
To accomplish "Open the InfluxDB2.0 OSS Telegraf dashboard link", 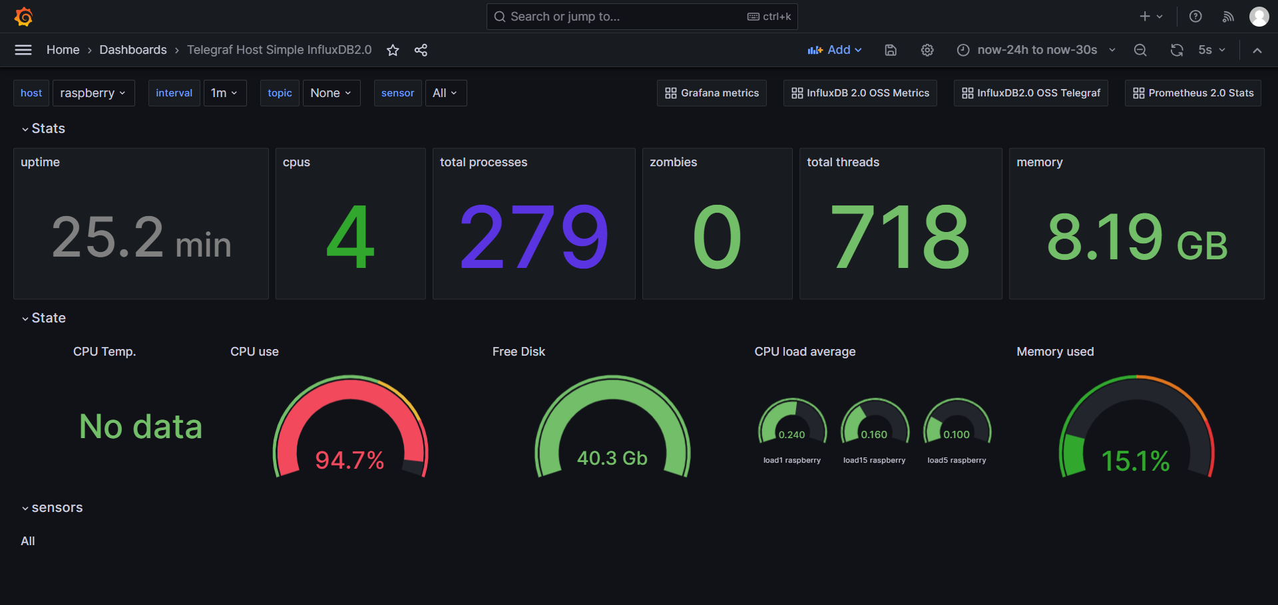I will 1030,93.
